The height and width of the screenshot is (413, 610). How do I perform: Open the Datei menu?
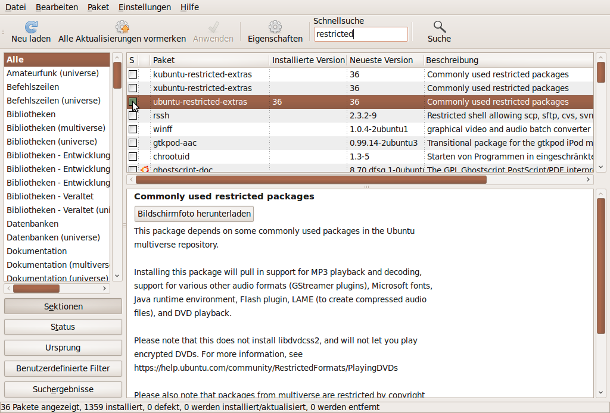click(15, 7)
